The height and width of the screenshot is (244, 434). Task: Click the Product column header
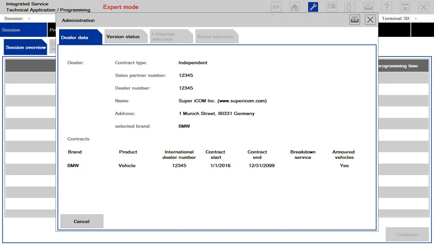click(128, 152)
